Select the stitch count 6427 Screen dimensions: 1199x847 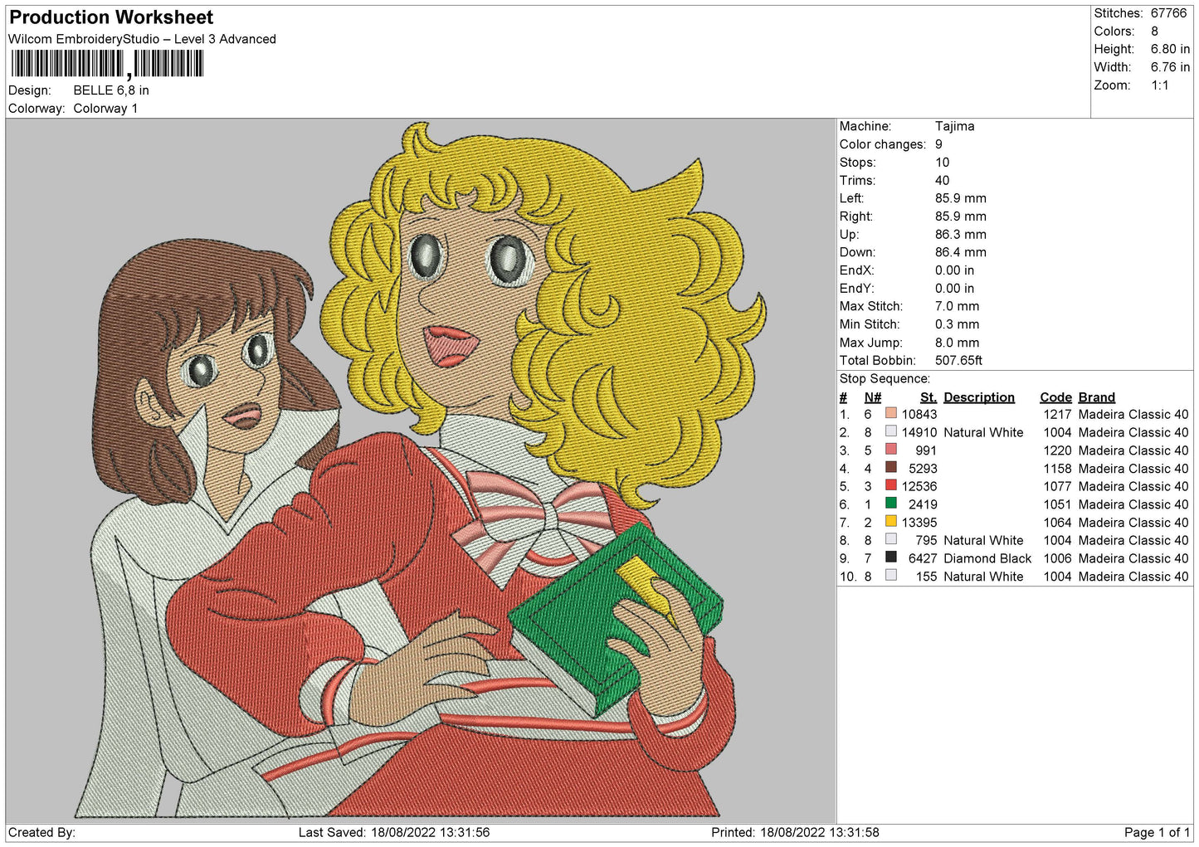pyautogui.click(x=923, y=558)
